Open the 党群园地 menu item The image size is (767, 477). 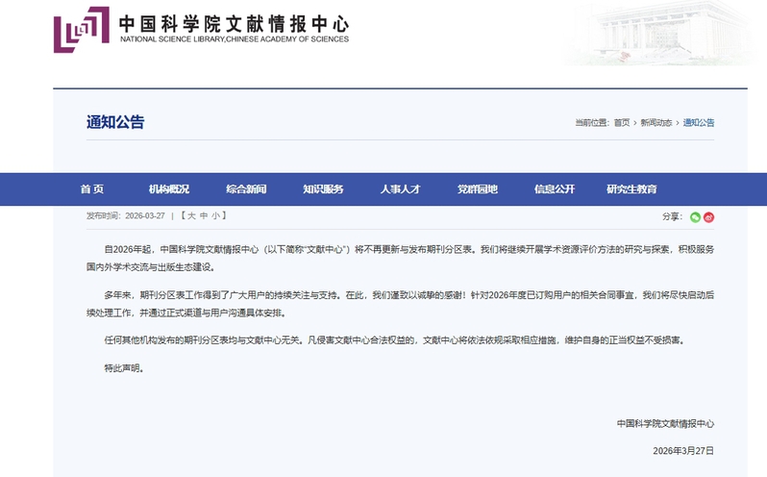(478, 189)
